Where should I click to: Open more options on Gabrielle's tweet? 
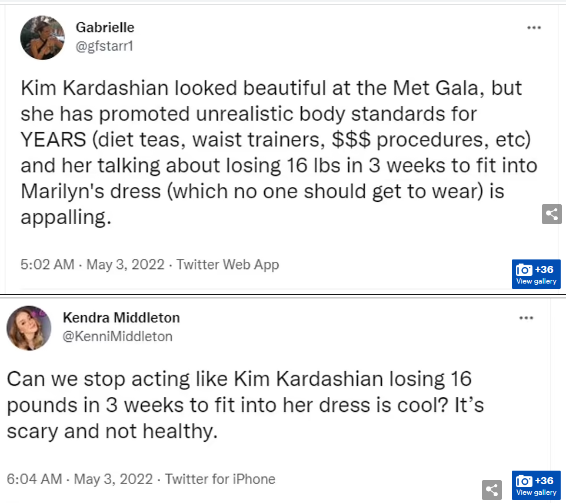pyautogui.click(x=534, y=28)
